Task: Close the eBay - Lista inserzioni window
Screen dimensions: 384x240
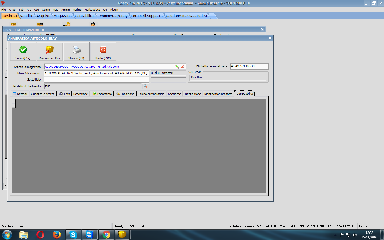Action: pos(262,29)
